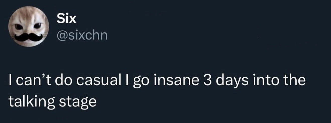Click the cat's right eye in avatar
This screenshot has height=123, width=331.
pos(37,25)
